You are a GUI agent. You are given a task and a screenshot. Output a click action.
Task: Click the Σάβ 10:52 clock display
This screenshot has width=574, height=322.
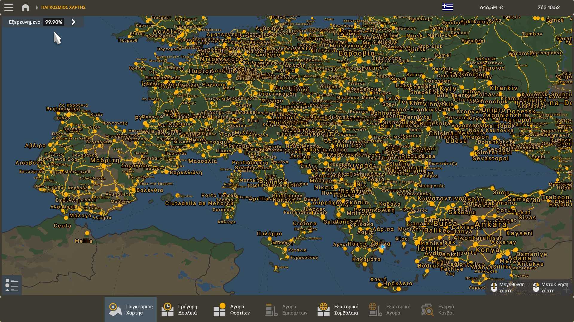[x=549, y=7]
